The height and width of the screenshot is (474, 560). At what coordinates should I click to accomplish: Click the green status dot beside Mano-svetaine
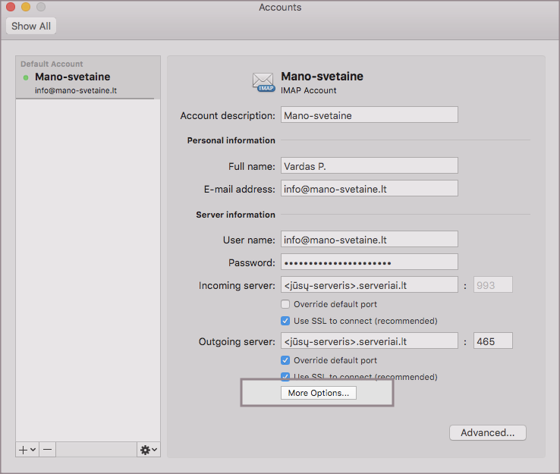pos(26,77)
